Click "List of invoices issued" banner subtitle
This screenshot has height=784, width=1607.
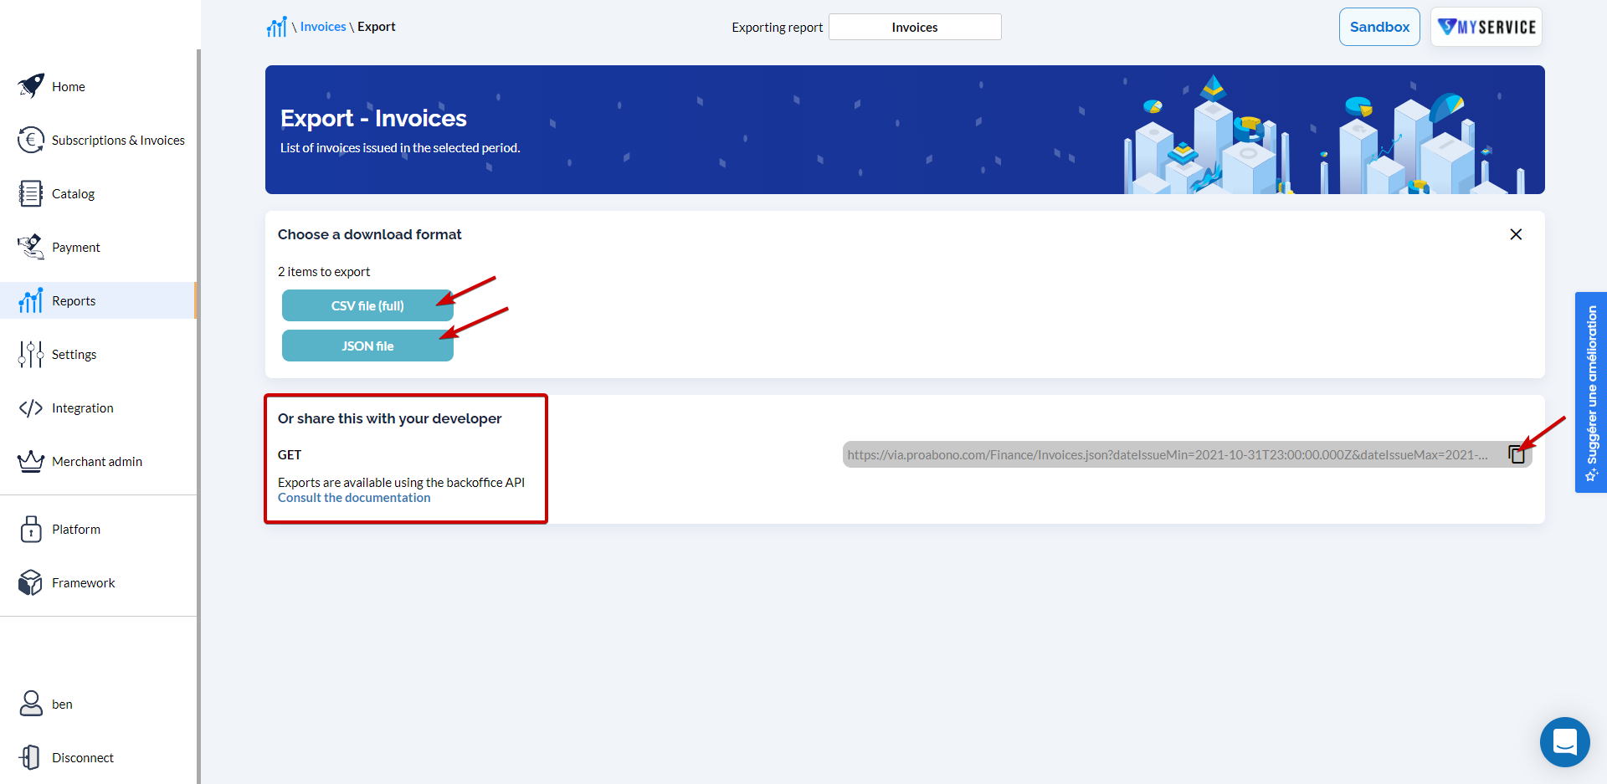click(x=400, y=148)
